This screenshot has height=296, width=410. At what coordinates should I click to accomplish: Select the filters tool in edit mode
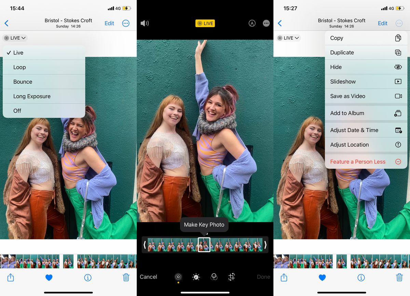[214, 277]
